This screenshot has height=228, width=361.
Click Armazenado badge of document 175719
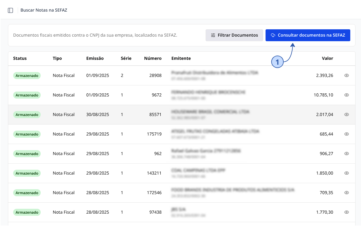click(x=27, y=134)
